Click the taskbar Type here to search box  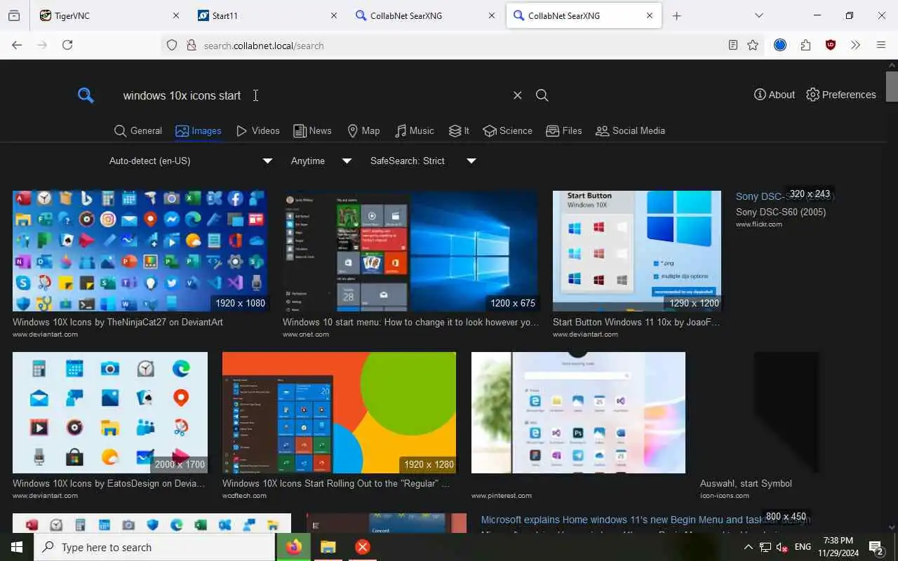[x=154, y=547]
